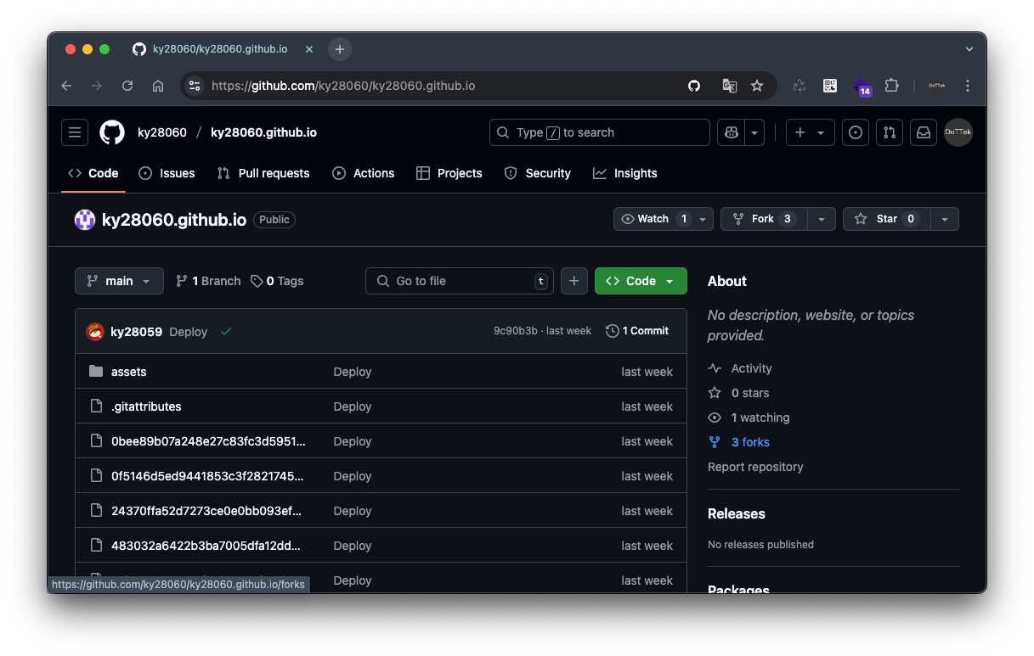Open ky28059 commit author link
The height and width of the screenshot is (656, 1034).
click(x=136, y=331)
